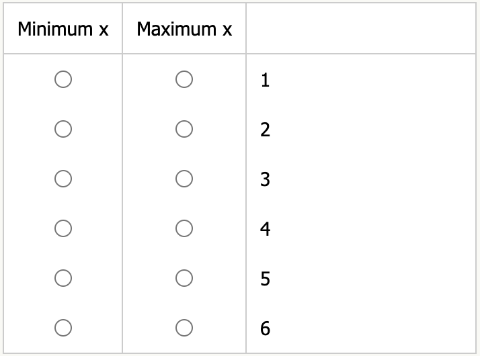Select Maximum x radio for value 1
Screen dimensions: 480x356
pos(184,80)
